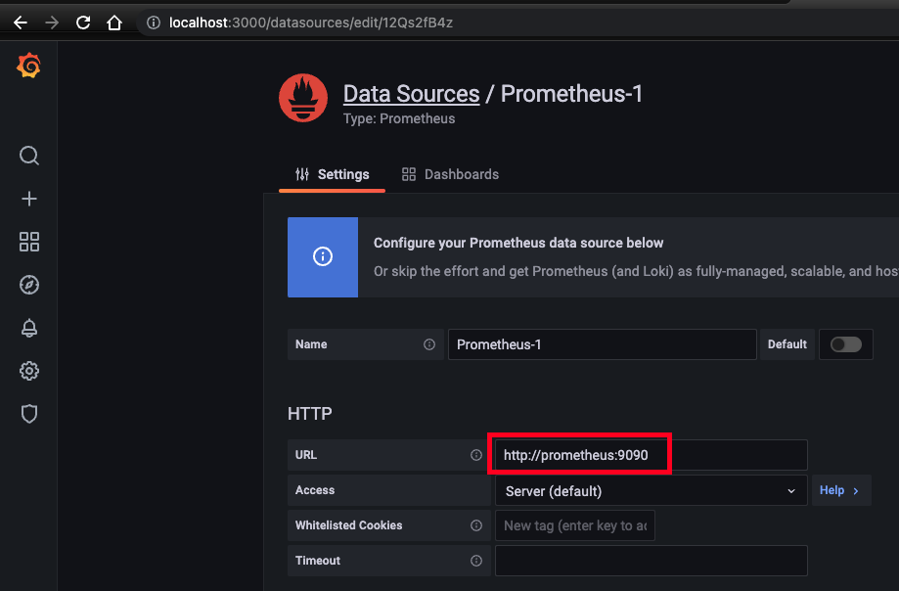Open the Access mode dropdown
This screenshot has width=899, height=591.
(x=650, y=489)
